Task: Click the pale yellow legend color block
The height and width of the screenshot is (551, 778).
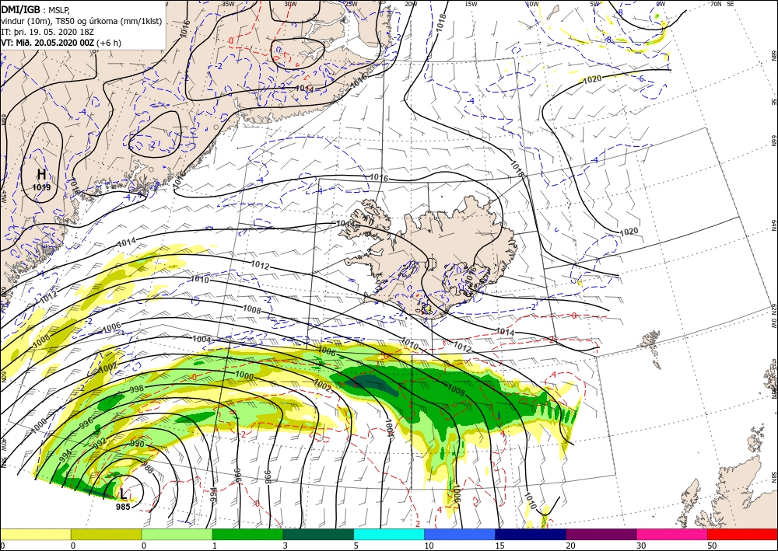Action: [x=35, y=534]
